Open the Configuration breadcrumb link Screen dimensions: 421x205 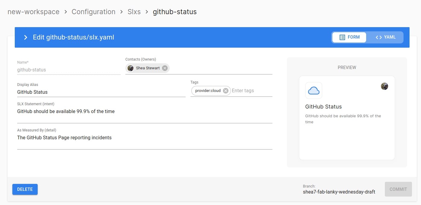point(93,12)
